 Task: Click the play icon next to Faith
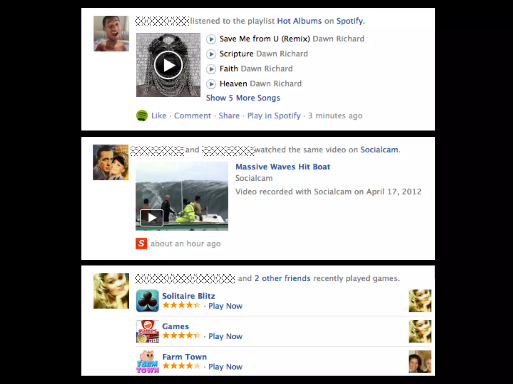pyautogui.click(x=211, y=69)
